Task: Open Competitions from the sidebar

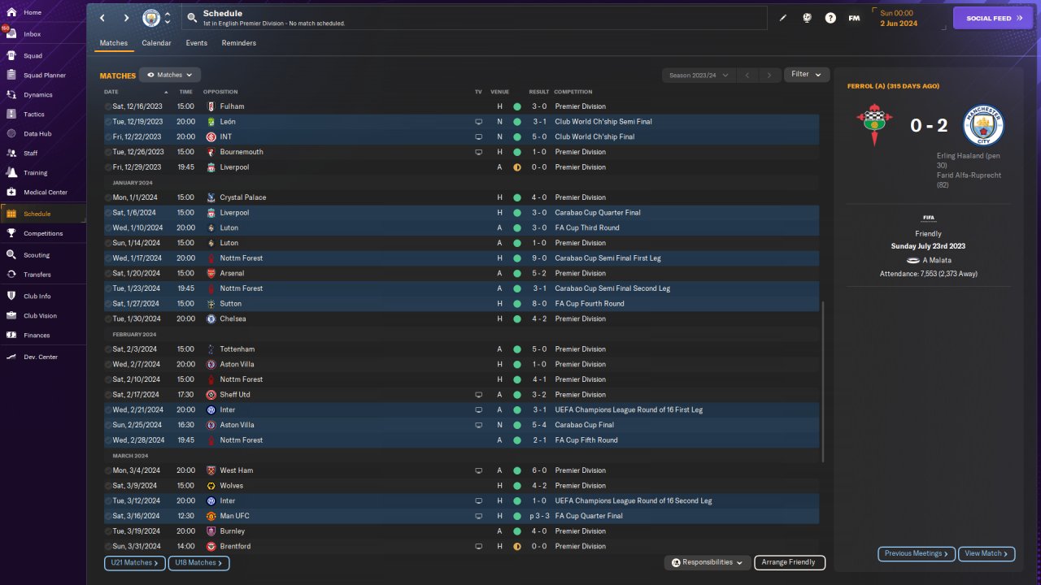Action: (43, 233)
